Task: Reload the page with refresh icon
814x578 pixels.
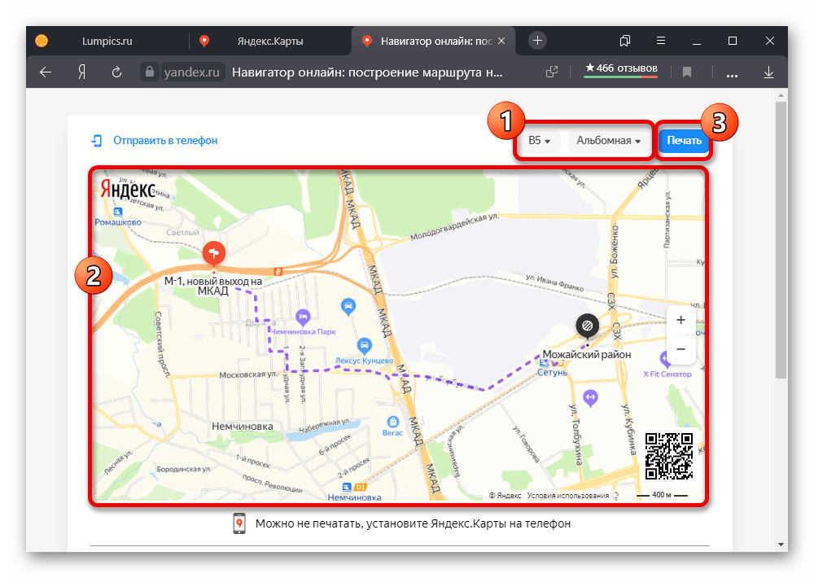Action: tap(116, 72)
